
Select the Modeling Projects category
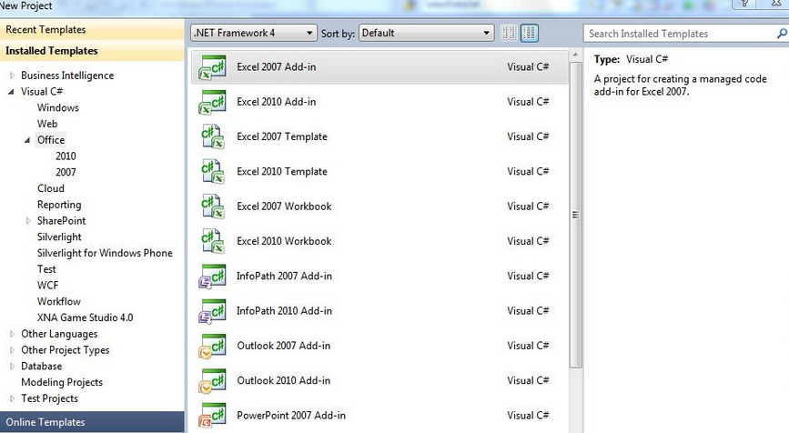click(62, 382)
